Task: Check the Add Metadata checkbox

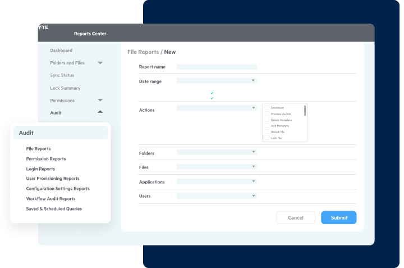Action: pos(267,126)
